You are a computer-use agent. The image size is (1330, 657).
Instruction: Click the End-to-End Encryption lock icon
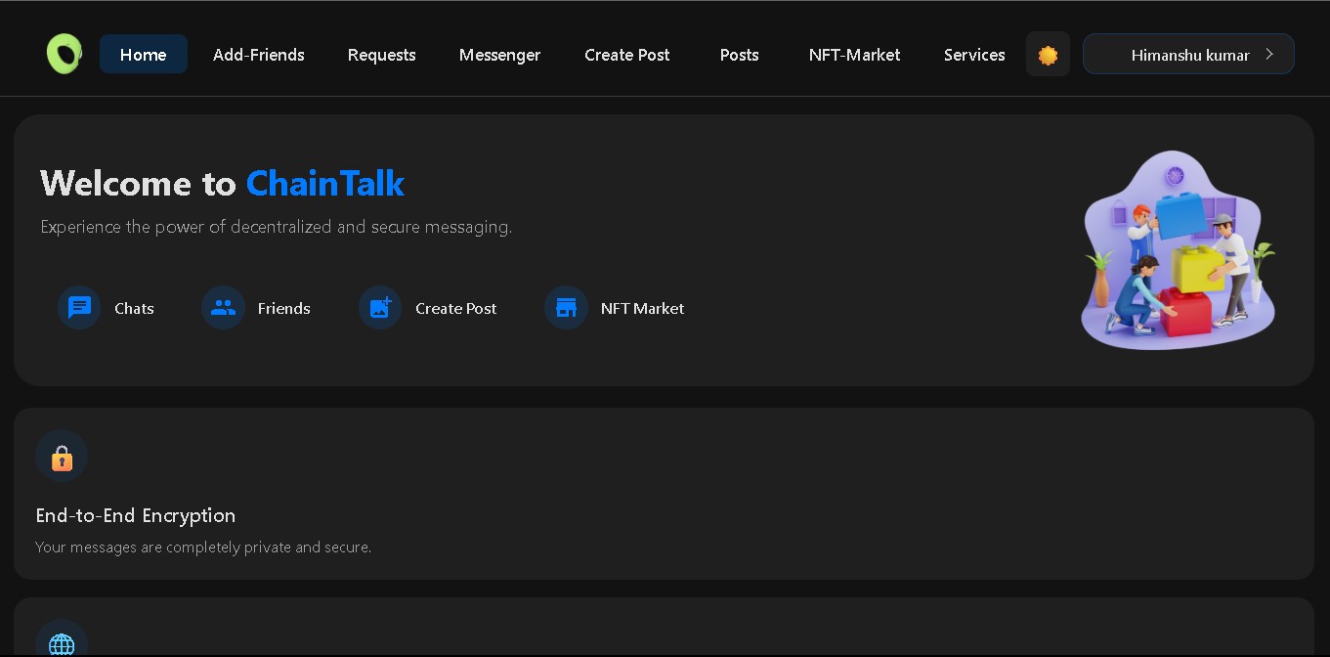62,457
